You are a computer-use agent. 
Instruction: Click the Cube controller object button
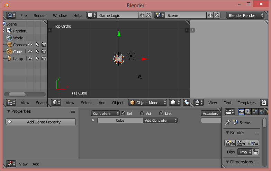click(120, 120)
